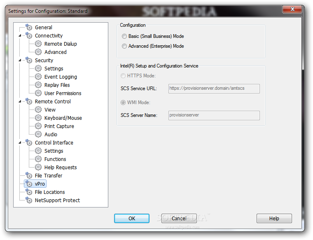Open the Security category

44,60
